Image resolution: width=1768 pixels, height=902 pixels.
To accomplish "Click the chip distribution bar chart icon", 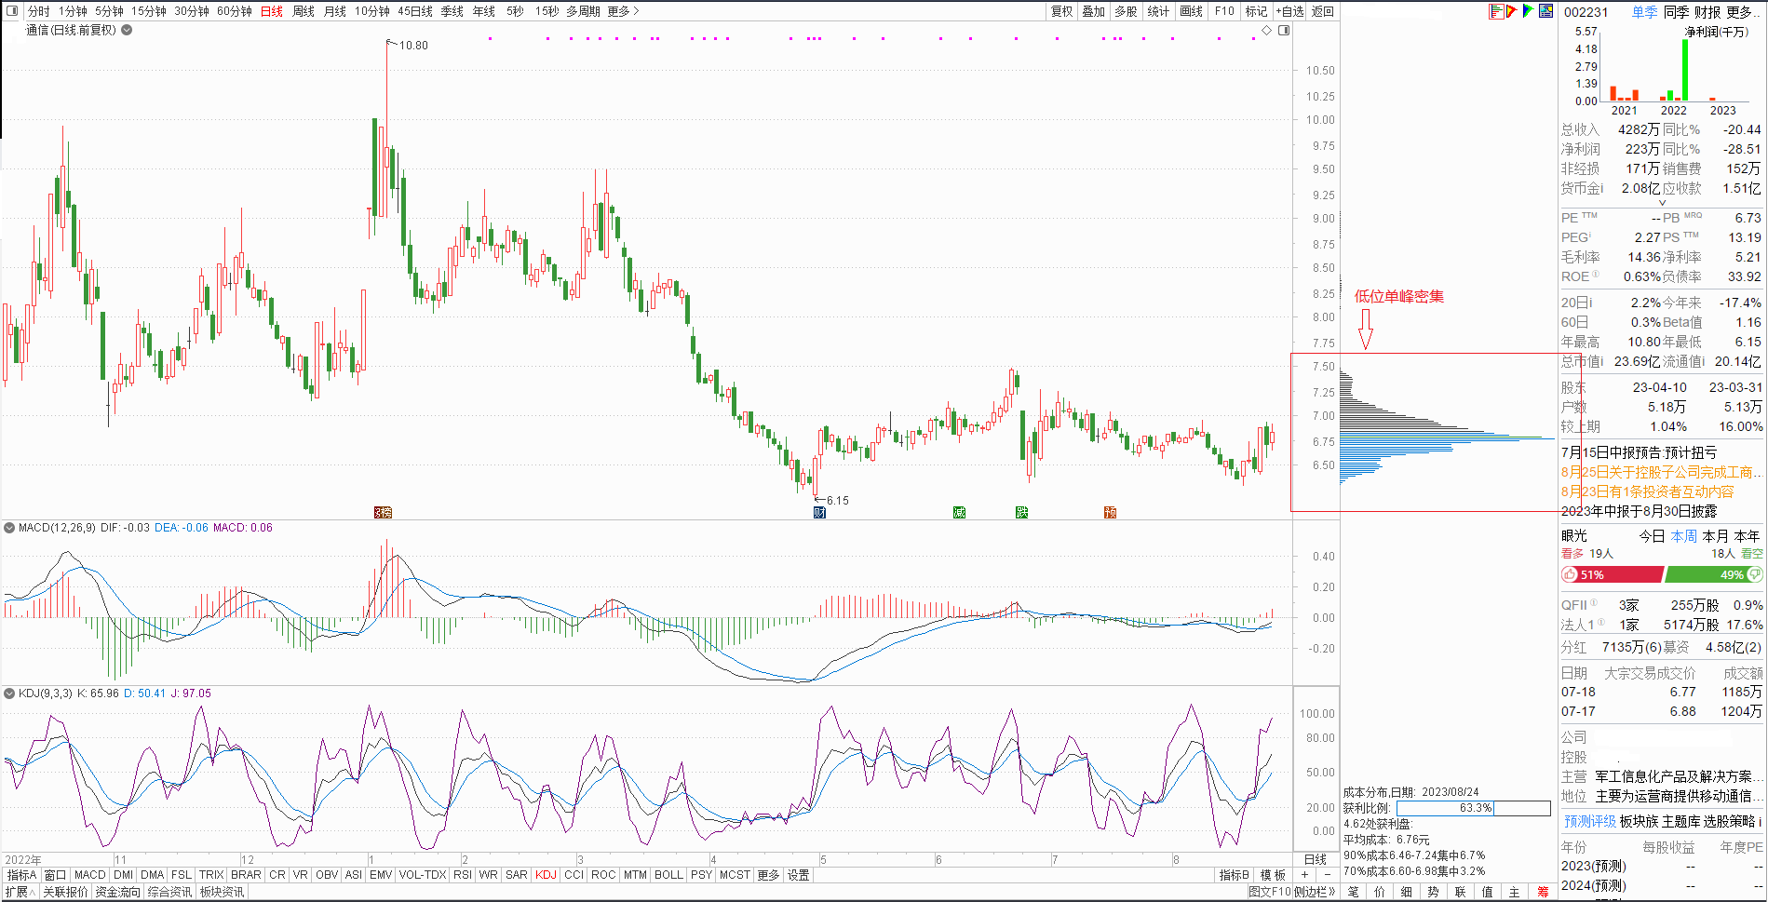I will tap(1496, 11).
